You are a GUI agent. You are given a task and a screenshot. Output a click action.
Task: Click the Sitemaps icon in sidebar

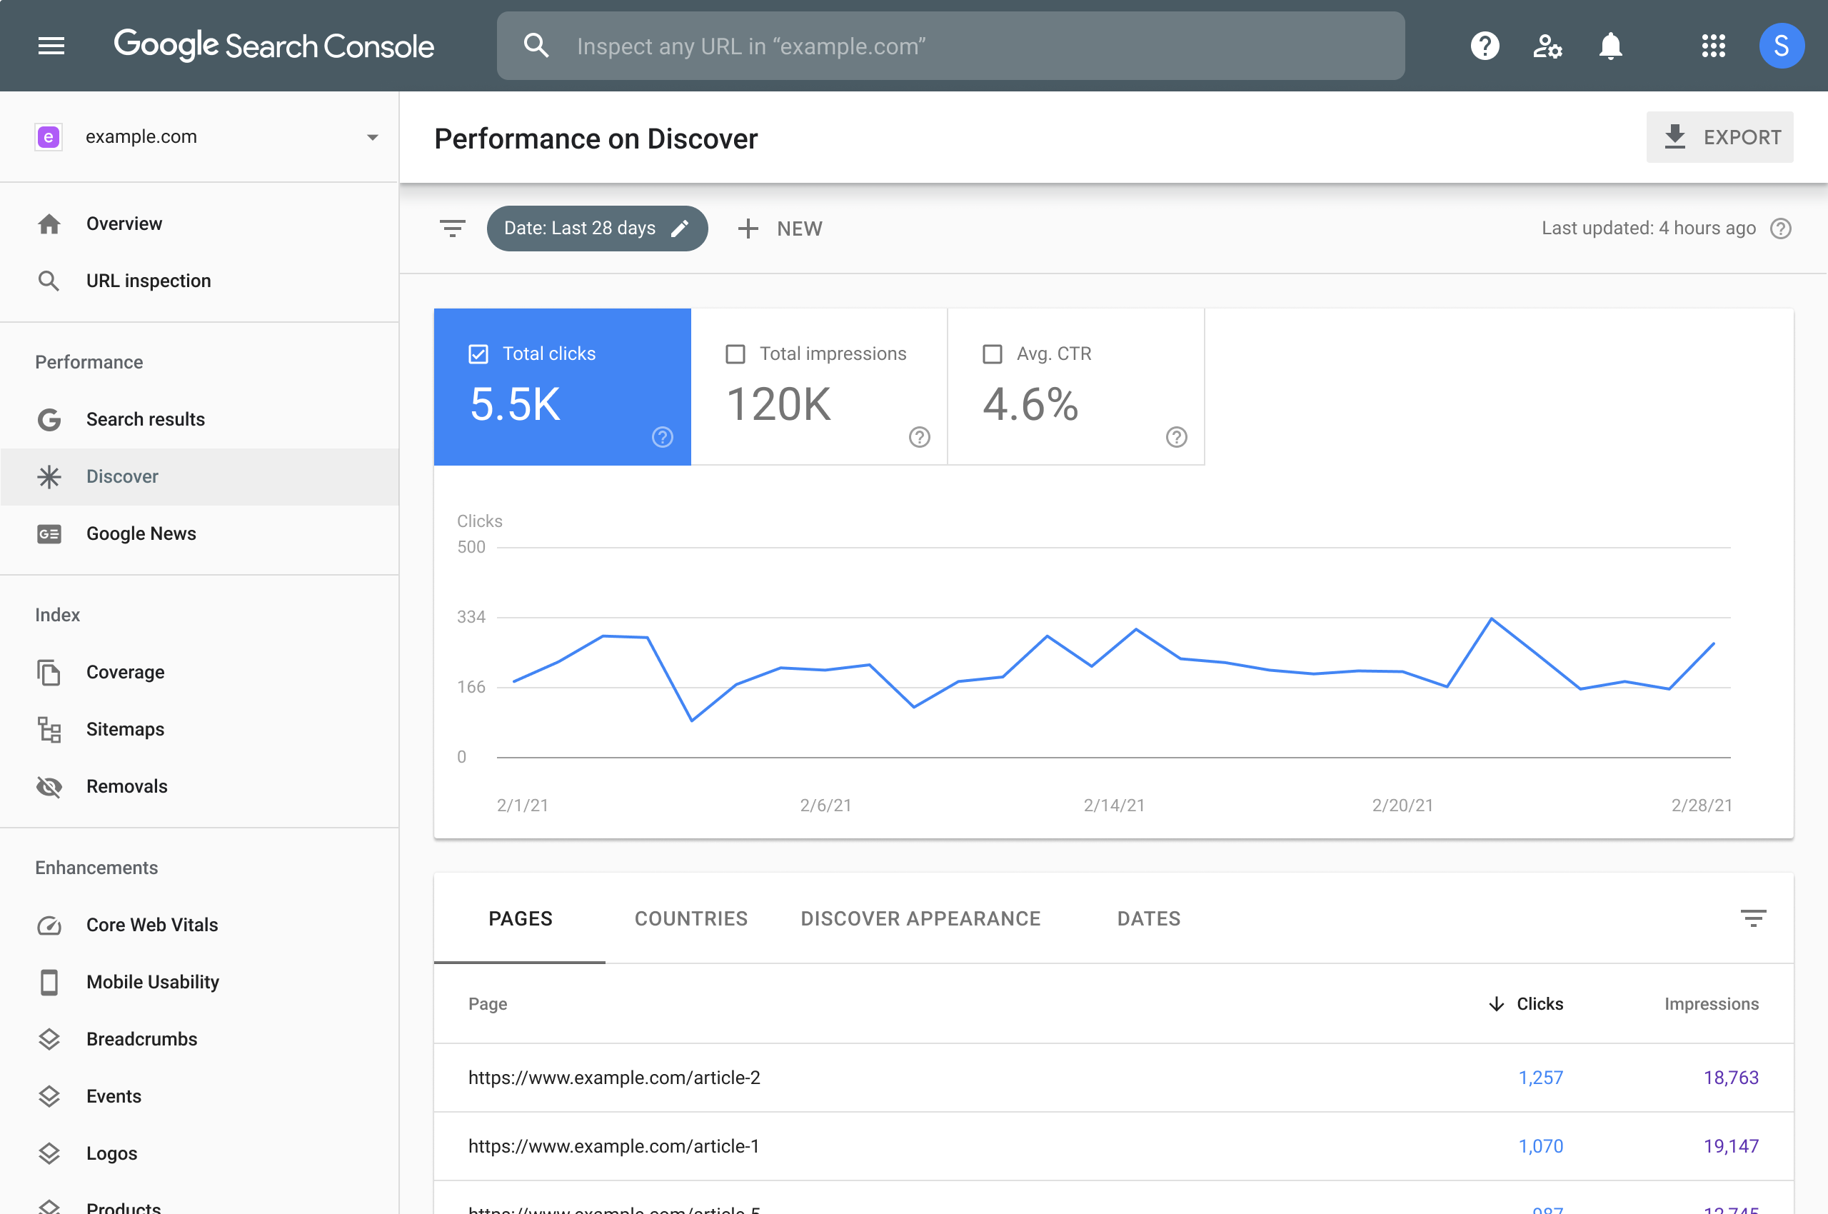coord(50,728)
